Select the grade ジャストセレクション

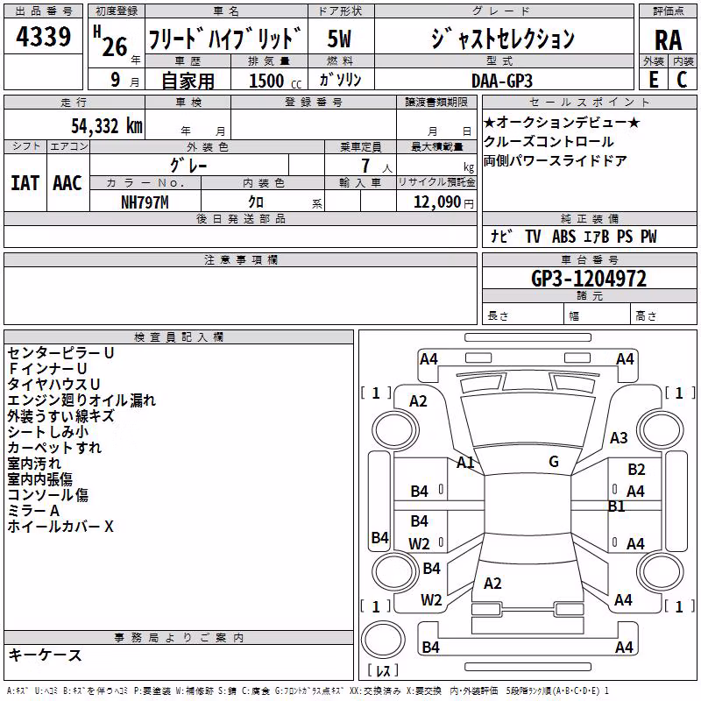(x=503, y=39)
